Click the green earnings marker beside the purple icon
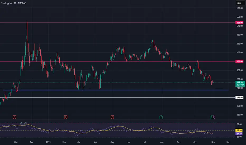This screenshot has height=145, width=246. pos(211,117)
